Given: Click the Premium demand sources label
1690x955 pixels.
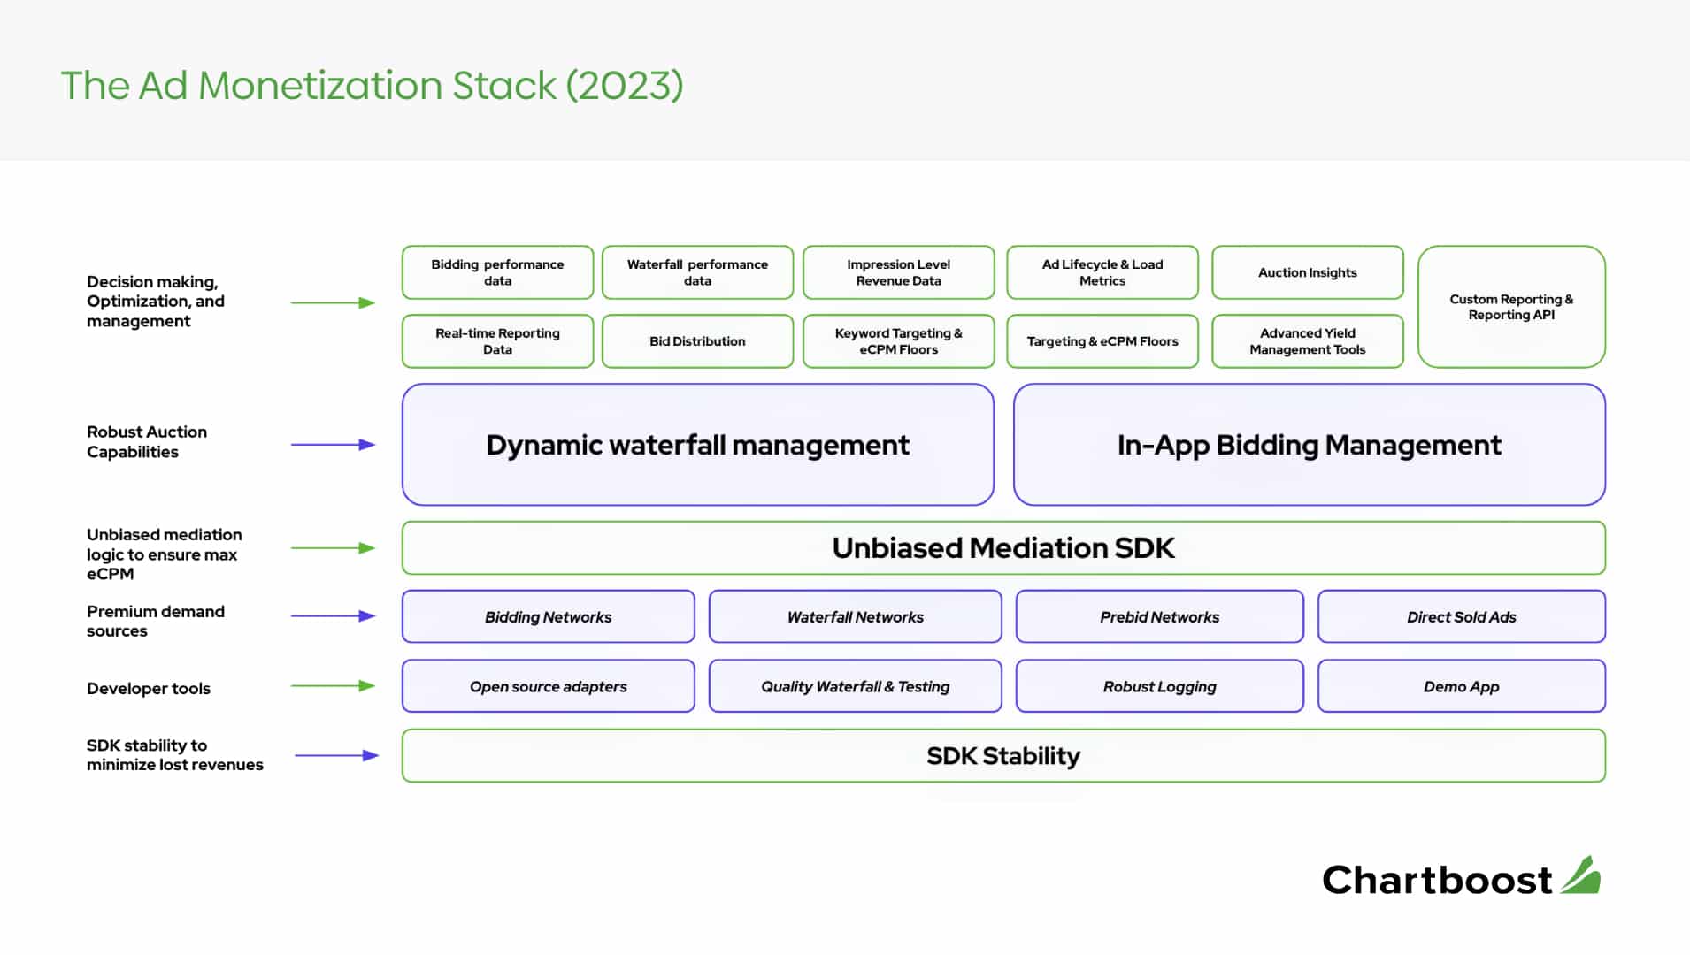Looking at the screenshot, I should pyautogui.click(x=156, y=621).
